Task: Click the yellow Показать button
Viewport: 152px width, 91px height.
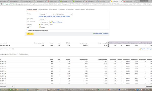Action: pos(30,34)
